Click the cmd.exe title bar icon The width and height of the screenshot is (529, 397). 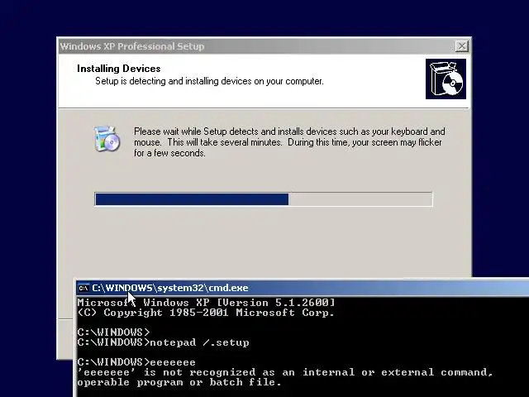click(x=83, y=288)
